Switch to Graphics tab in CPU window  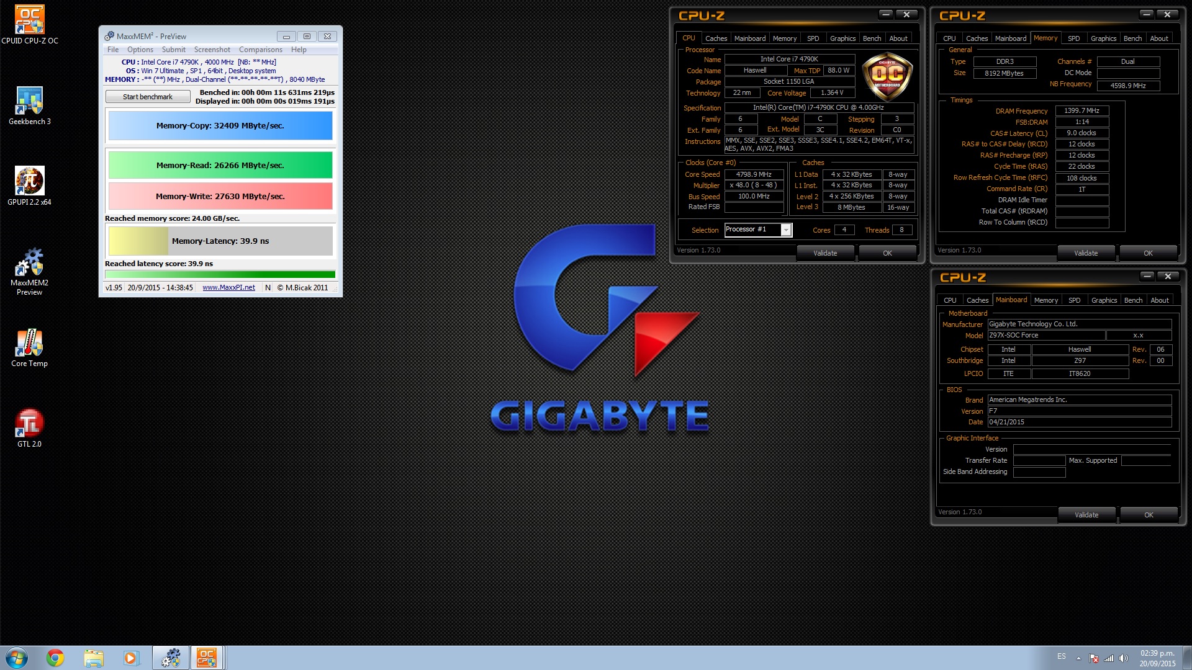[842, 38]
